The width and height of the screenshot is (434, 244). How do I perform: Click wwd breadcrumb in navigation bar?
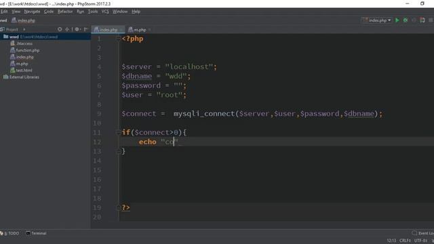tap(3, 20)
